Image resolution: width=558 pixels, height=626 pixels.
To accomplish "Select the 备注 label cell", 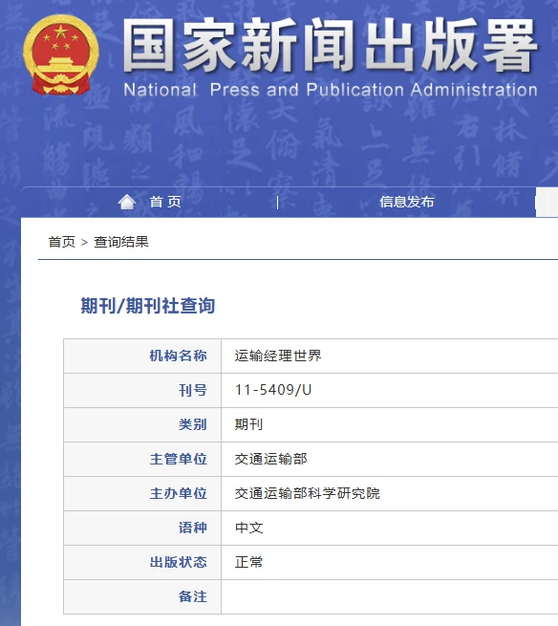I will point(142,597).
